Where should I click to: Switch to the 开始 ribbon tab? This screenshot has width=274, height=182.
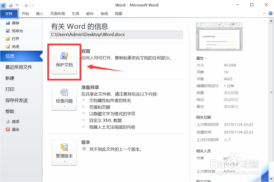[25, 13]
